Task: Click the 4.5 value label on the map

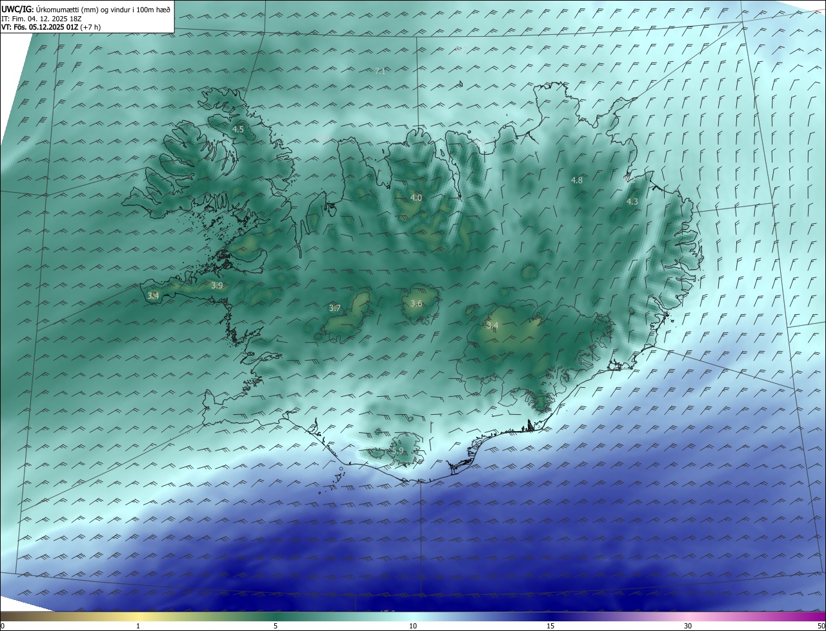Action: [x=238, y=130]
